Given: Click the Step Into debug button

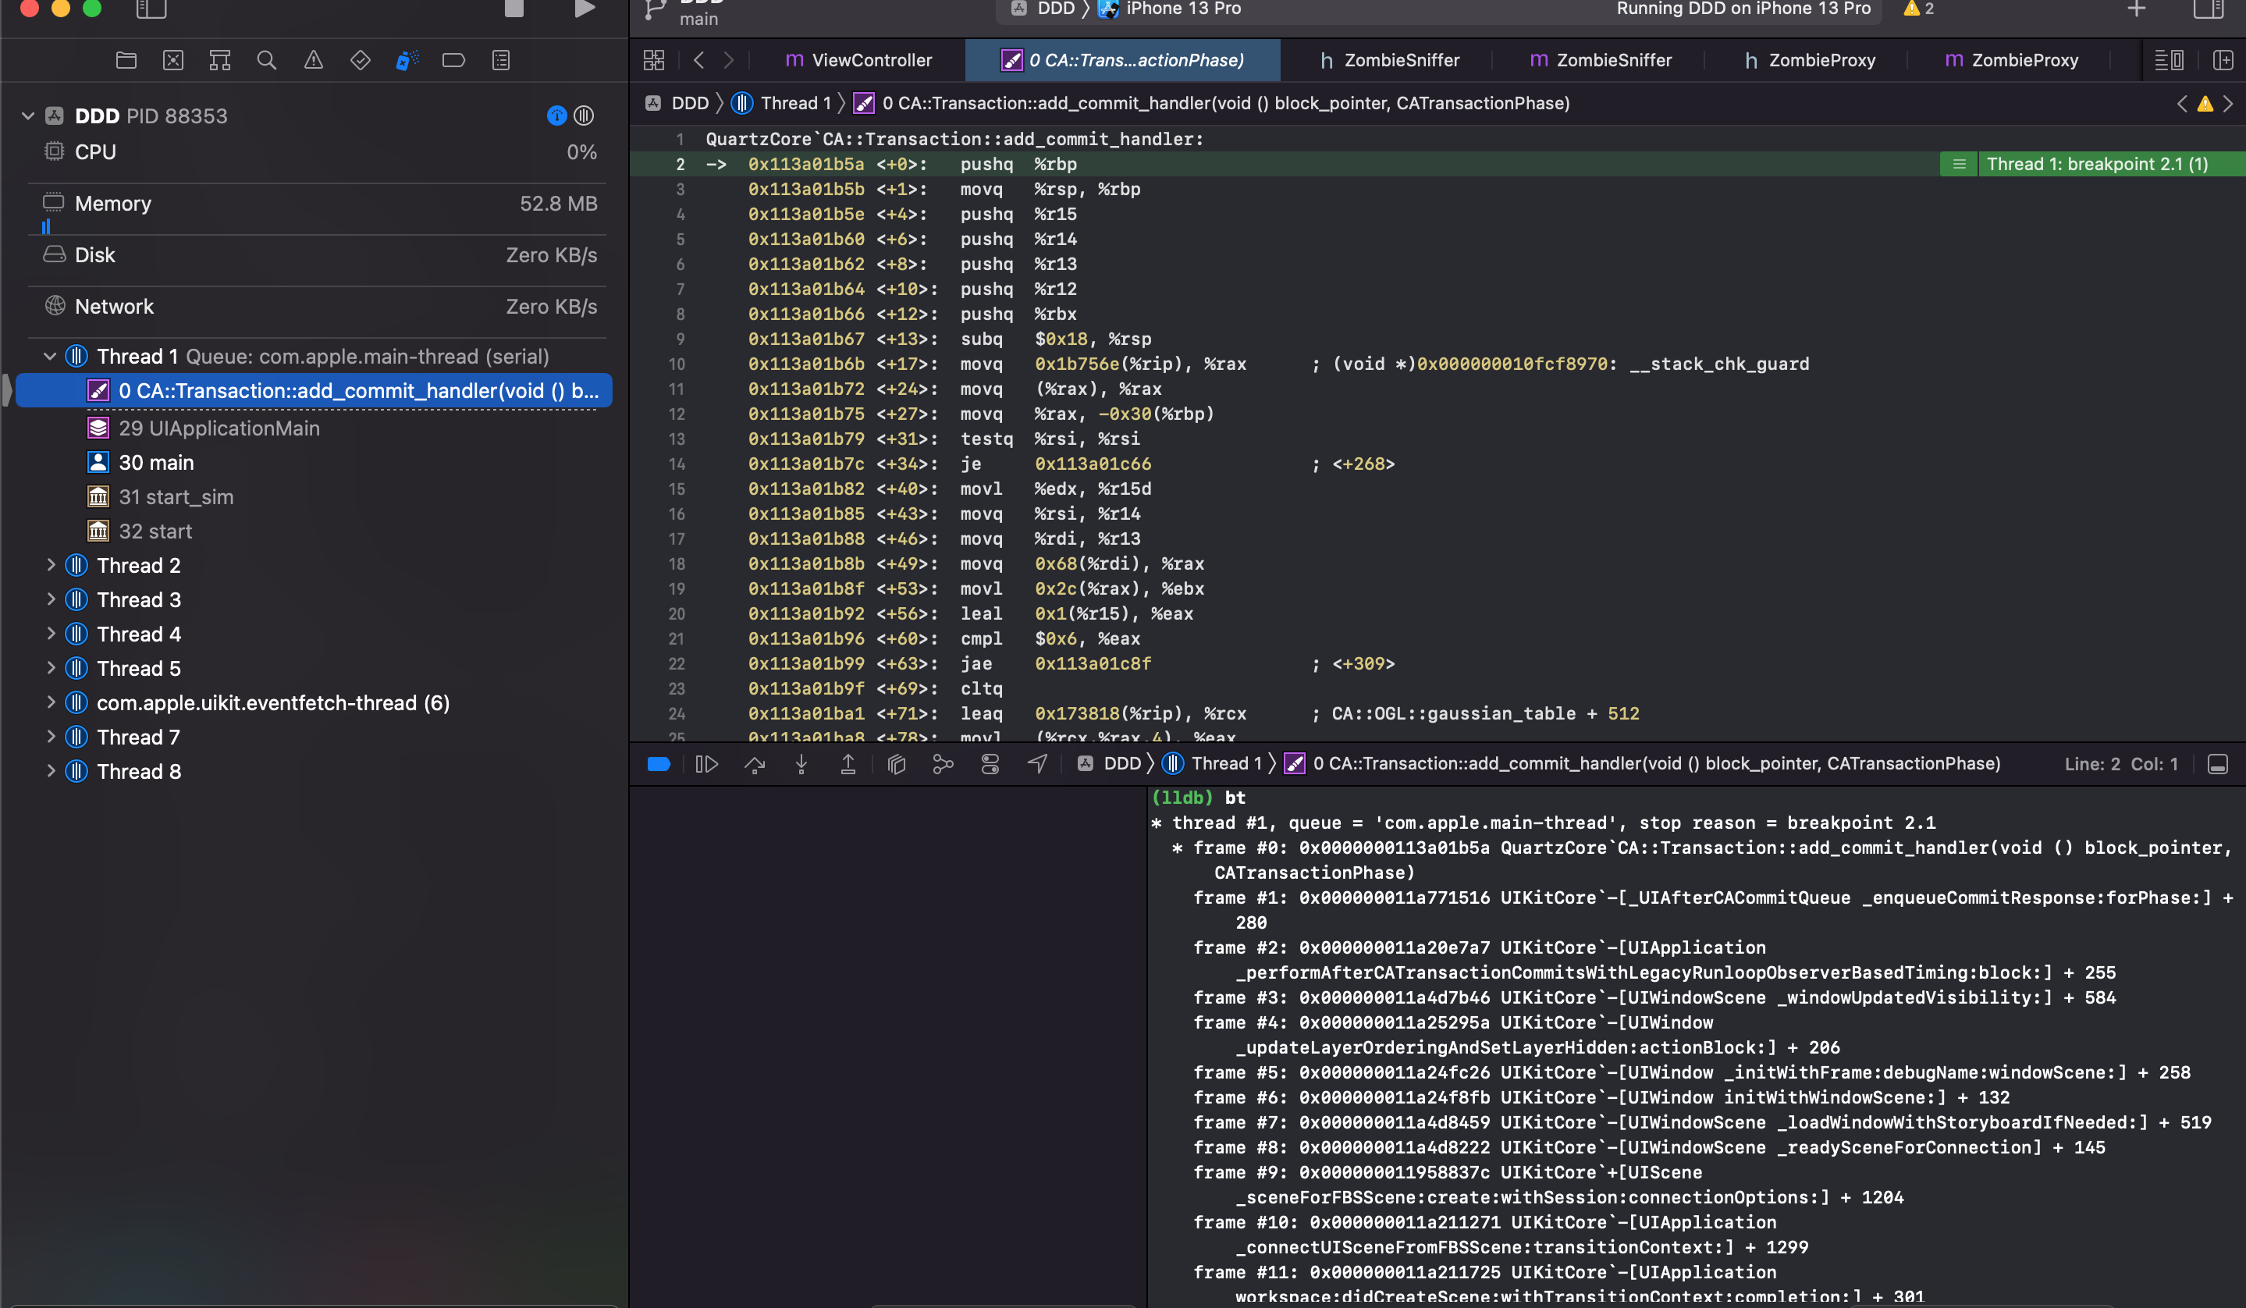Looking at the screenshot, I should point(801,765).
